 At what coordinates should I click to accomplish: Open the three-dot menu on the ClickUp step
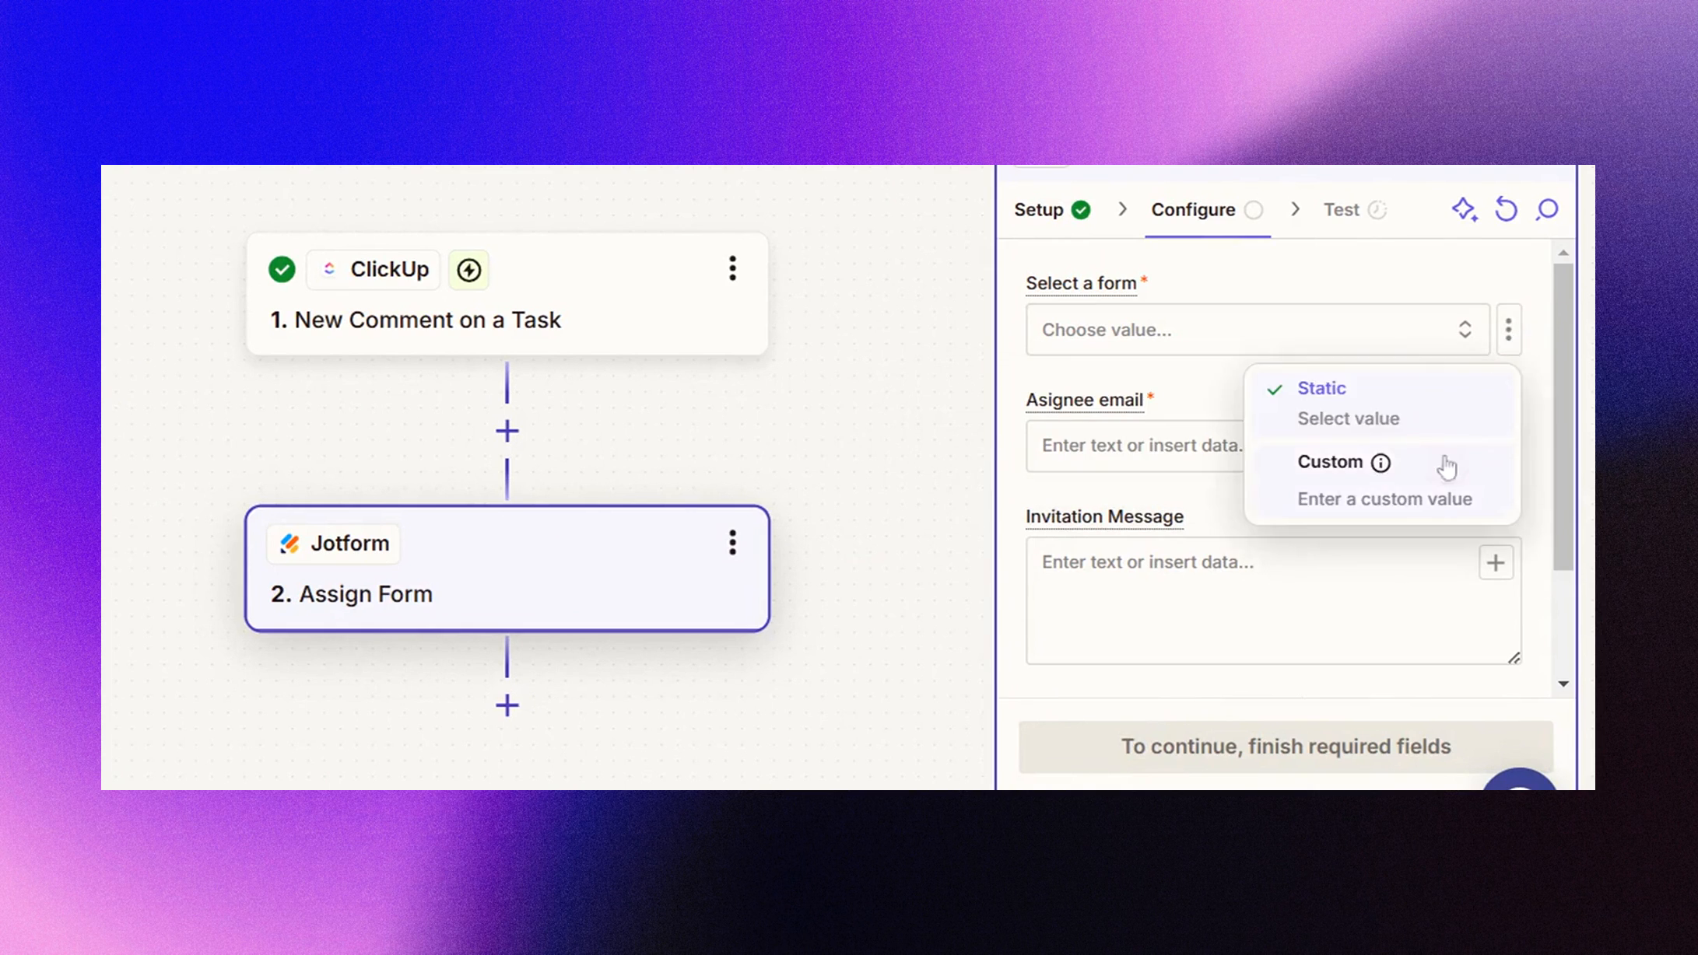(732, 268)
